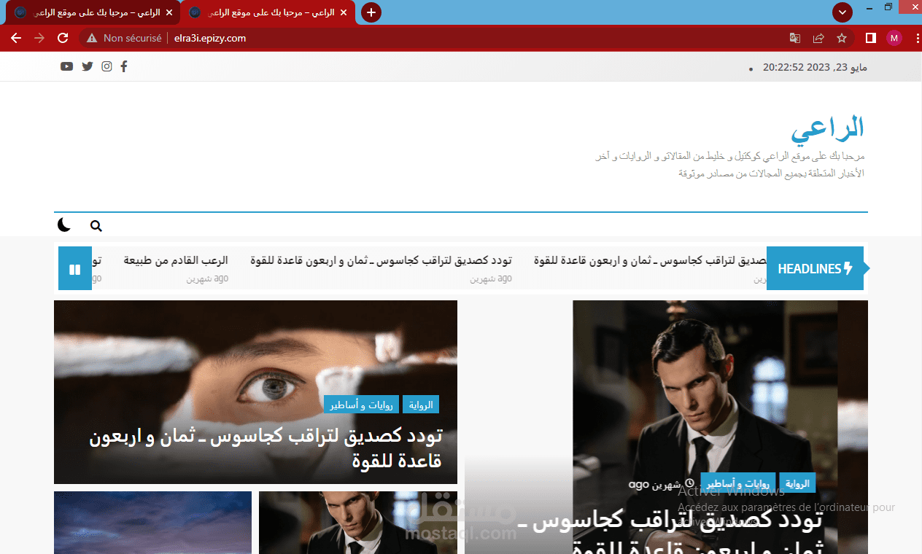The image size is (922, 554).
Task: Click the HEADLINES label with lightning icon
Action: click(815, 268)
